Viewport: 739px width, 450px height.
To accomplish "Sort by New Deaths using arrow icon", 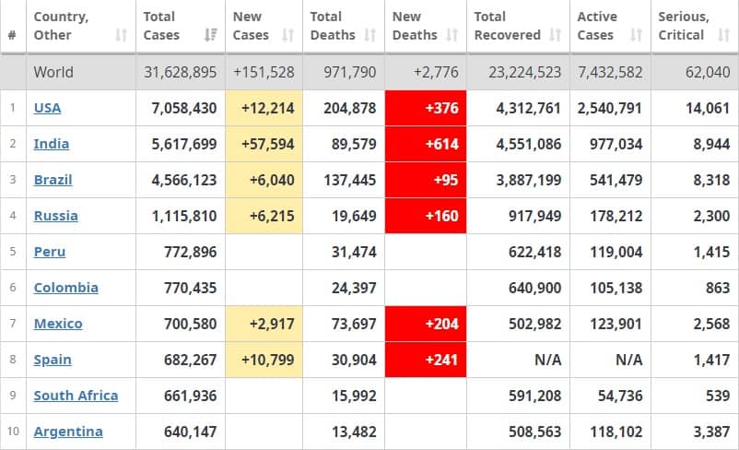I will point(452,35).
